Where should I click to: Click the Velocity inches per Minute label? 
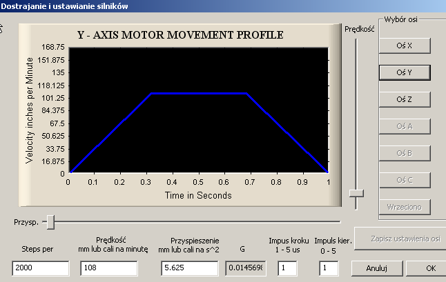[x=29, y=110]
